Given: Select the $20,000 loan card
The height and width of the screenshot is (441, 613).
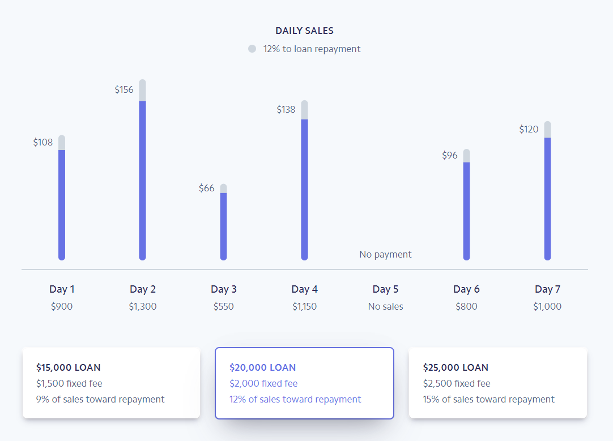Looking at the screenshot, I should (x=304, y=383).
